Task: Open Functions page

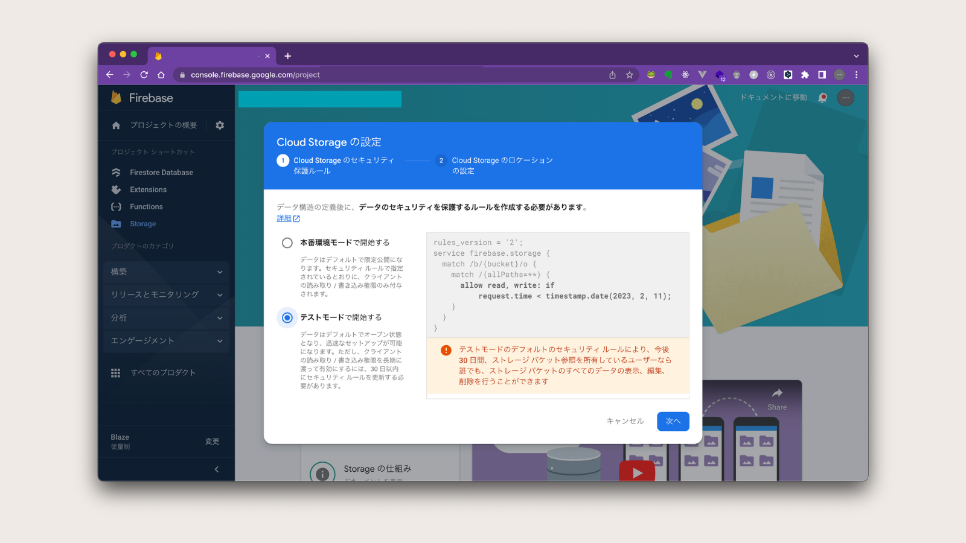Action: 146,206
